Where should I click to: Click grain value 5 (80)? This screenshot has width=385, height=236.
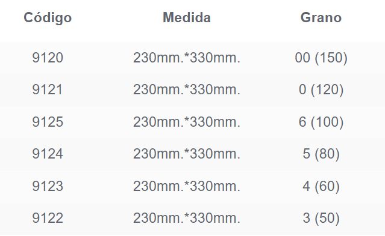[x=321, y=154]
